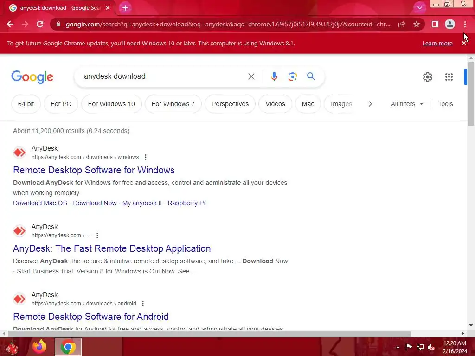475x356 pixels.
Task: Click the horizontal scrollbar thumb
Action: (209, 334)
